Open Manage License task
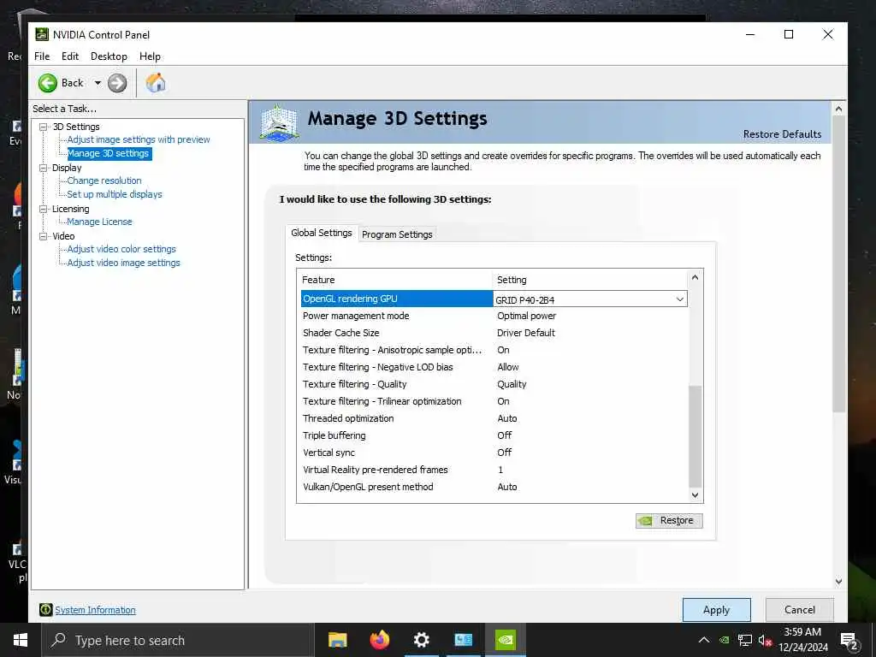The image size is (876, 657). (x=99, y=222)
